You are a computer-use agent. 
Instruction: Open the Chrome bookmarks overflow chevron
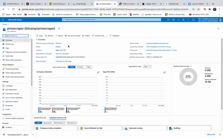[x=219, y=14]
